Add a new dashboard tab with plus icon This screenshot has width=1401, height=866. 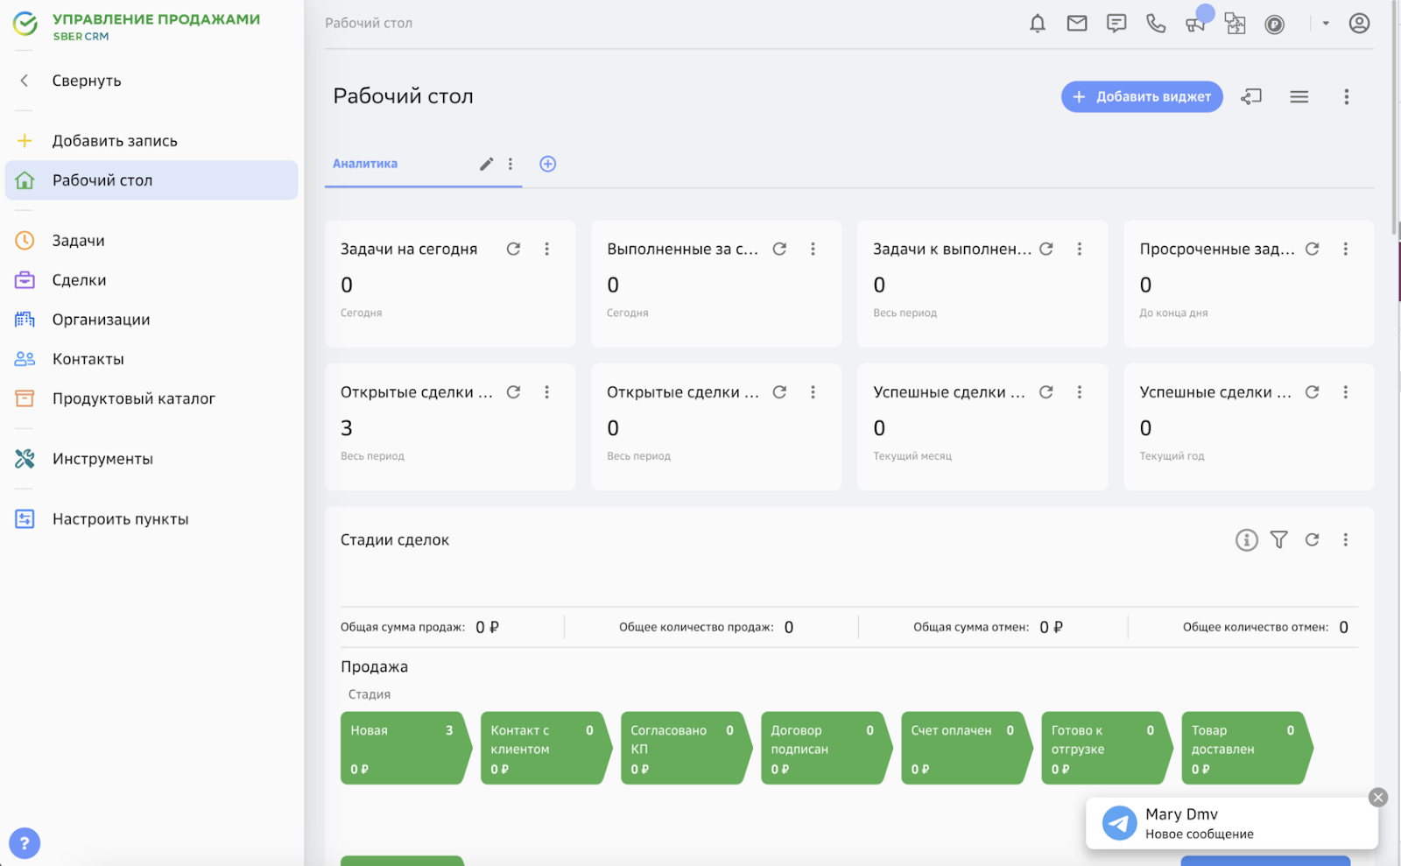tap(547, 164)
